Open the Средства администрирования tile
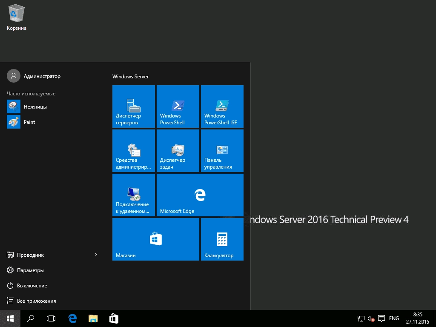 pos(133,150)
